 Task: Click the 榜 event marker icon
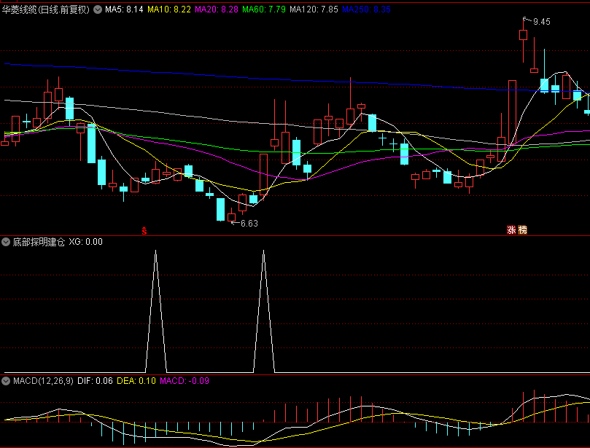[522, 231]
